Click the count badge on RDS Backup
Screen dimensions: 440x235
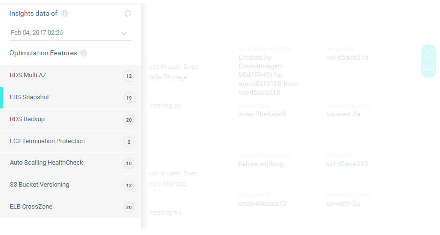click(x=129, y=120)
